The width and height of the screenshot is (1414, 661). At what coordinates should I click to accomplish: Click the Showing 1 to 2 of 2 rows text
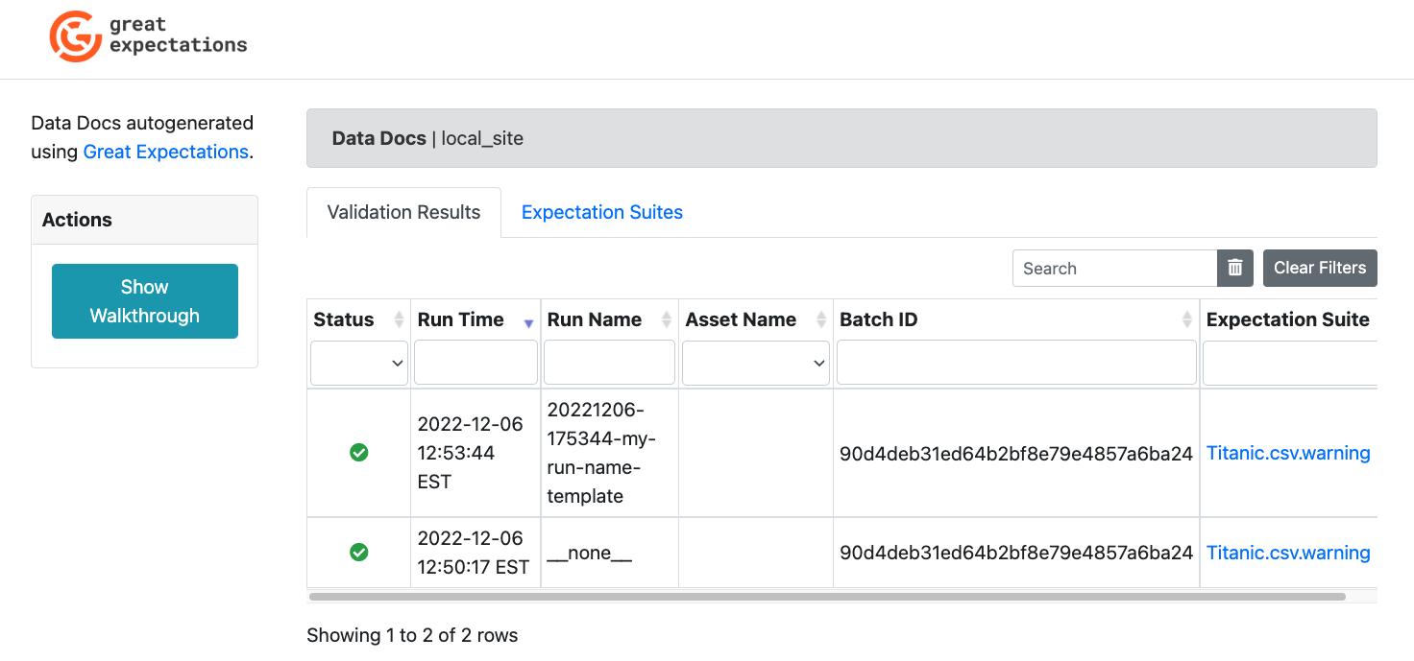pos(412,635)
